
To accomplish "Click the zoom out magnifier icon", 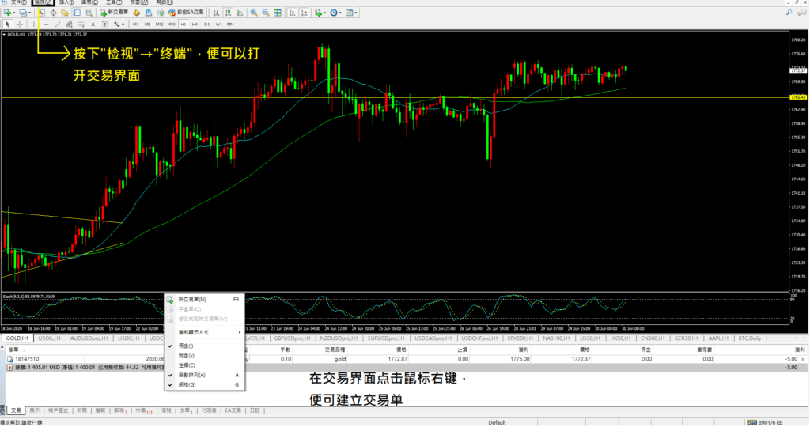I will coord(265,13).
